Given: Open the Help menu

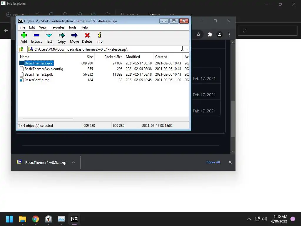Looking at the screenshot, I should pos(84,27).
